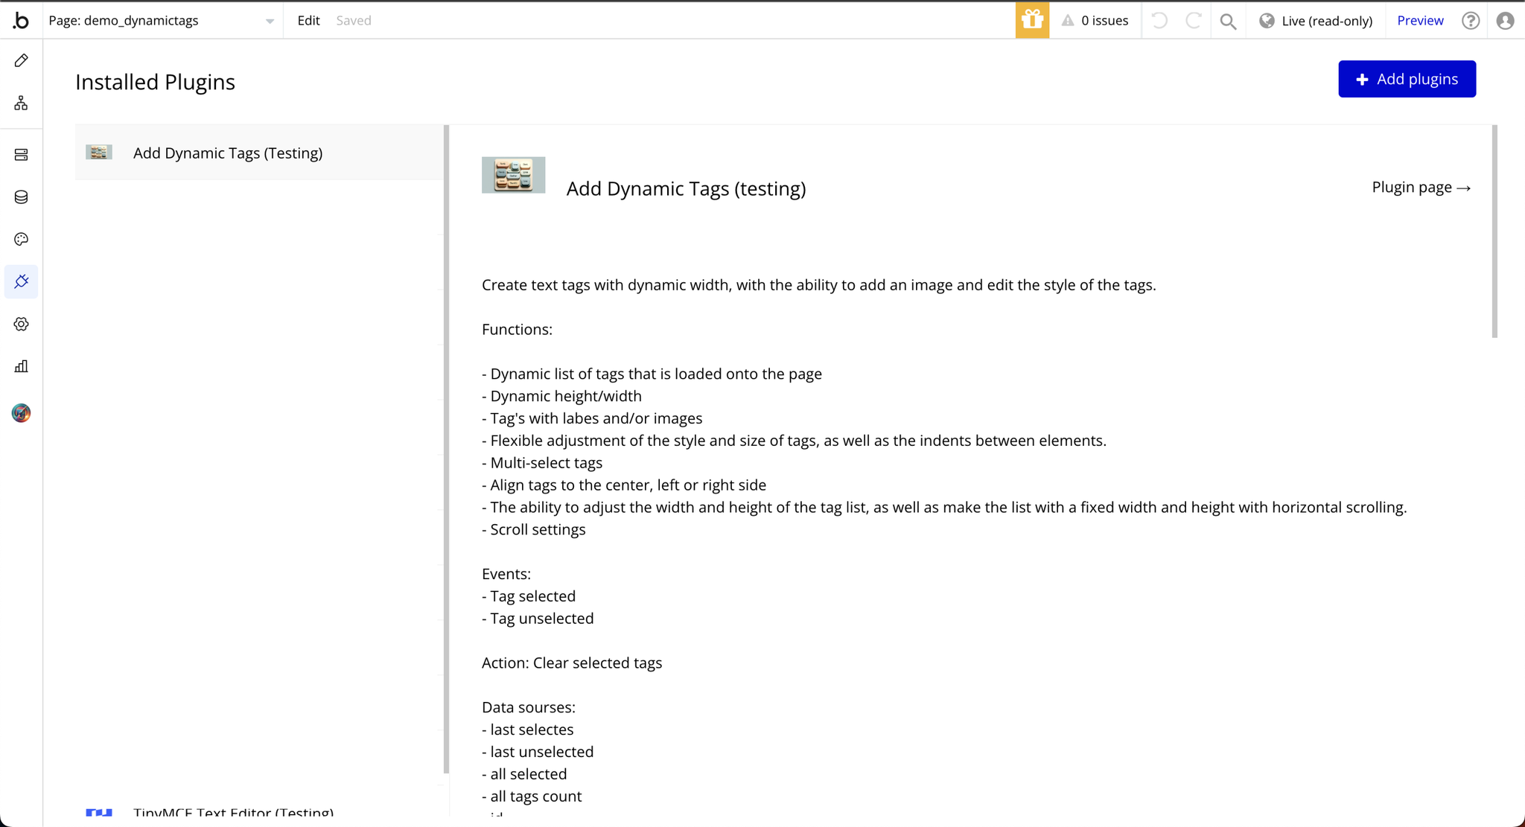This screenshot has height=827, width=1525.
Task: Open the Settings gear icon
Action: tap(21, 324)
